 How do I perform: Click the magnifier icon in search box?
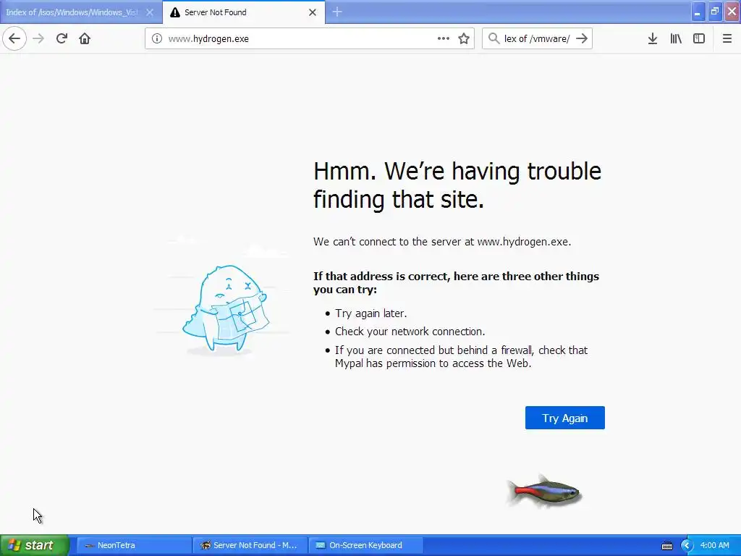(x=494, y=38)
